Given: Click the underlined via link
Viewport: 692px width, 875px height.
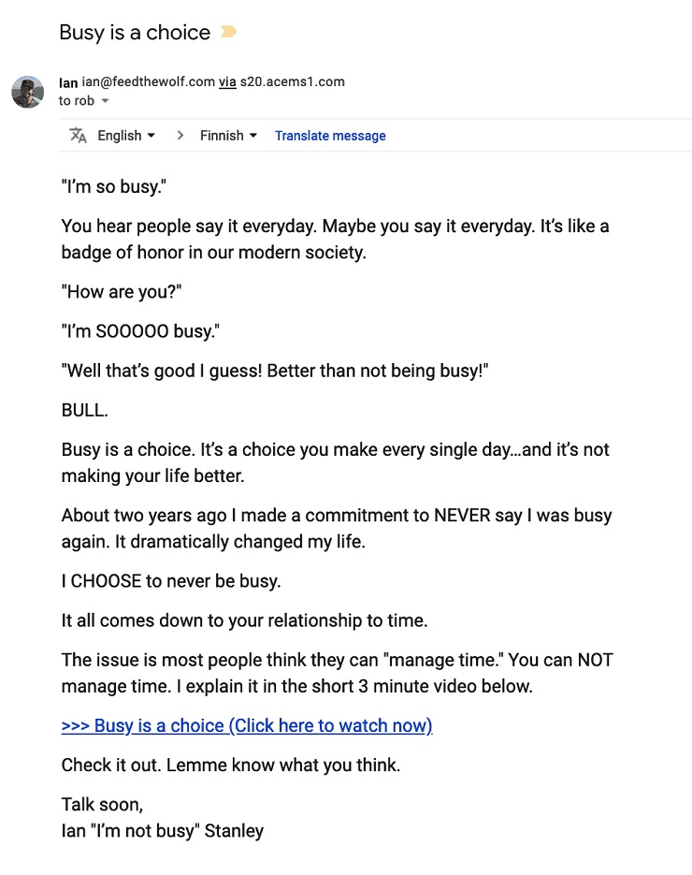Looking at the screenshot, I should [x=227, y=82].
